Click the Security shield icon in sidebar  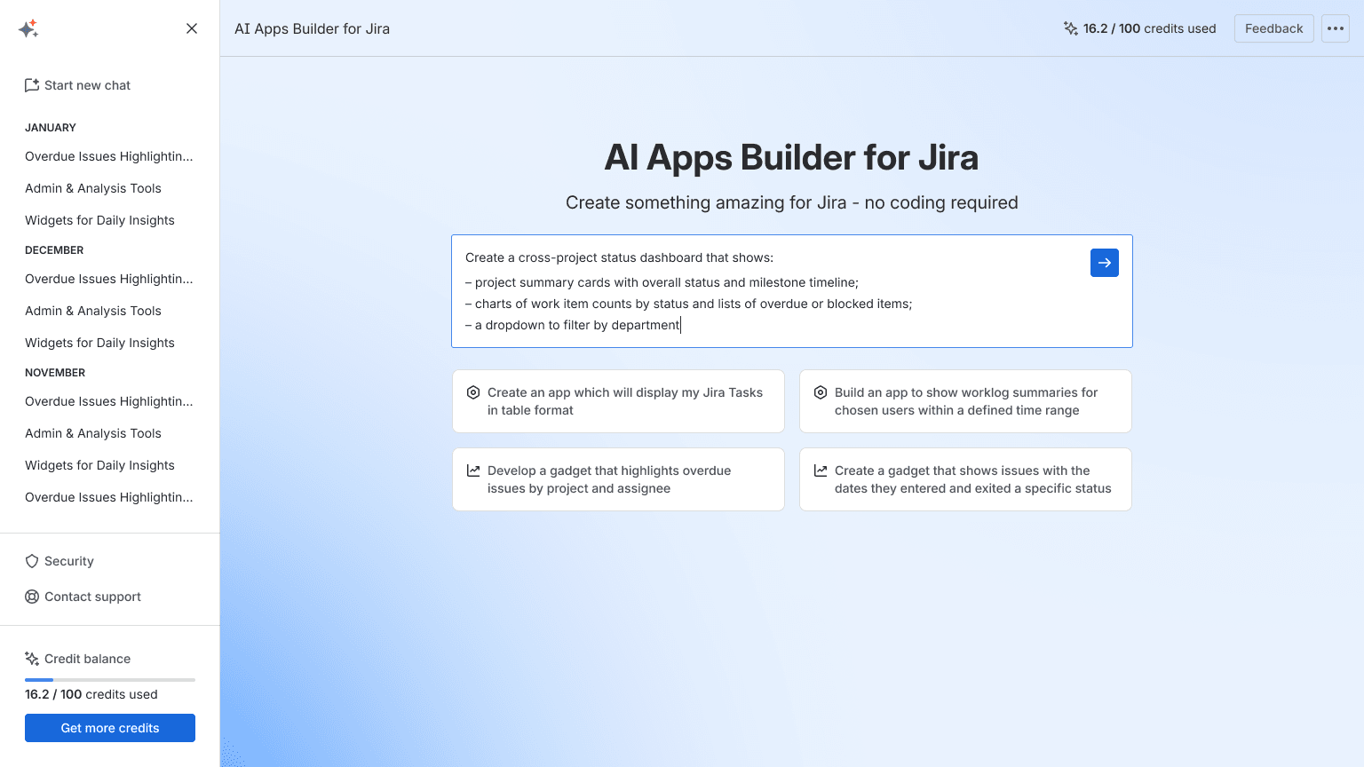[32, 561]
